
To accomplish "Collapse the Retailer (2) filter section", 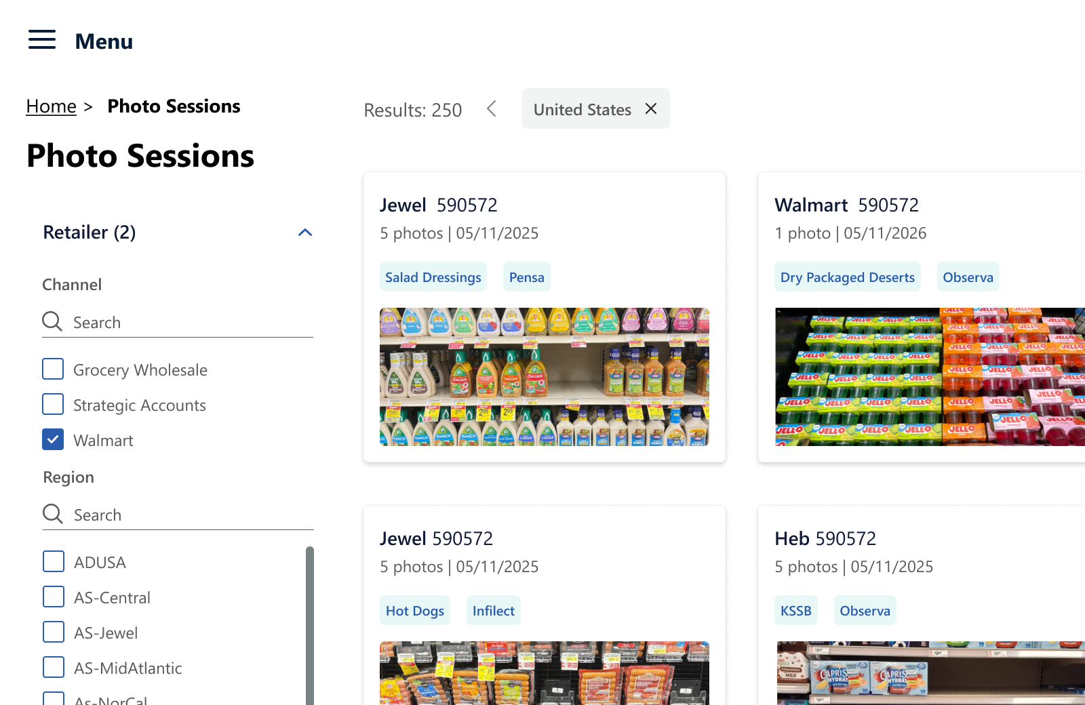I will (305, 233).
